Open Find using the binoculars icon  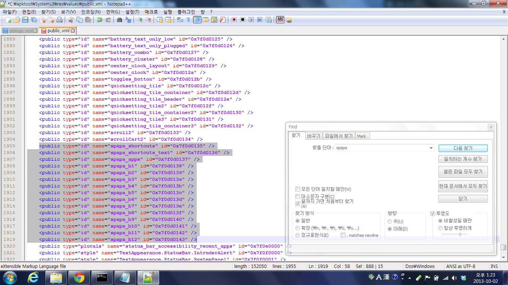[119, 20]
